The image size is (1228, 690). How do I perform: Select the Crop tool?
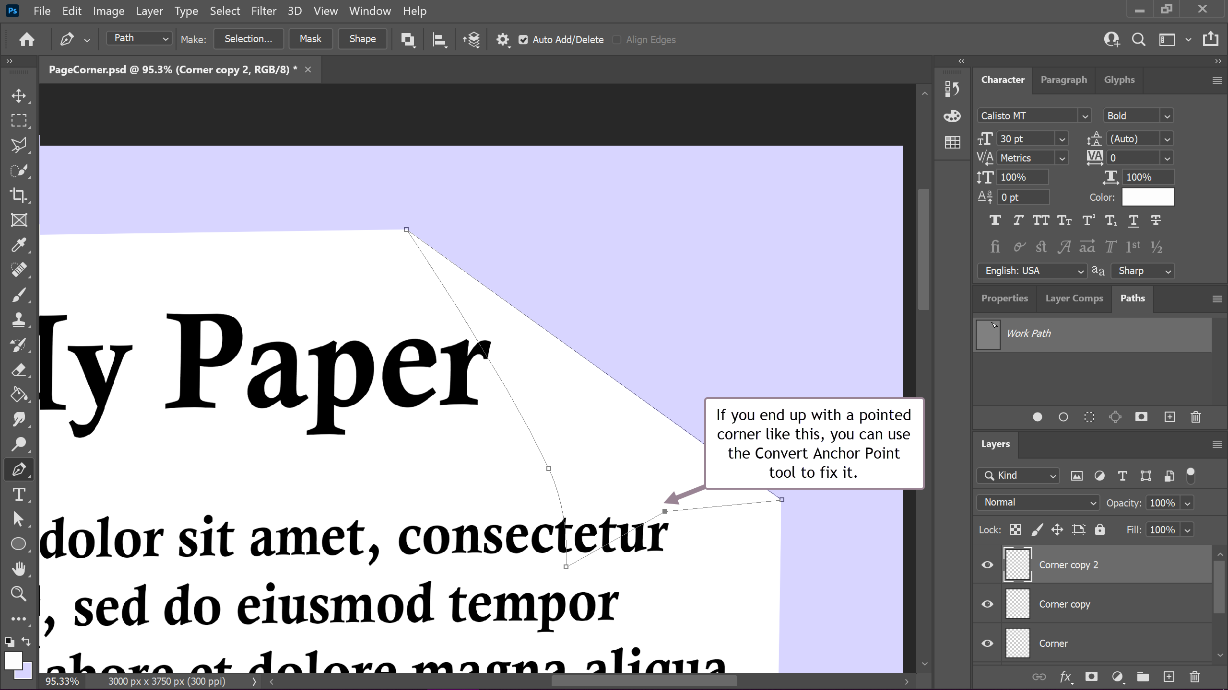[x=18, y=195]
